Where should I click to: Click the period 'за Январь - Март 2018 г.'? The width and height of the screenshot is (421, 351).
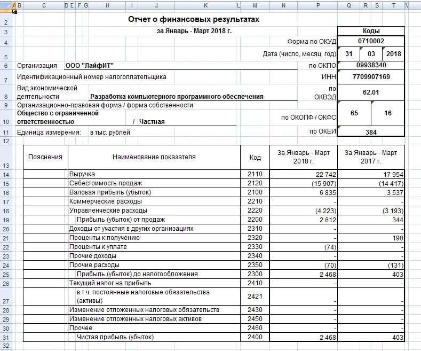(x=194, y=31)
